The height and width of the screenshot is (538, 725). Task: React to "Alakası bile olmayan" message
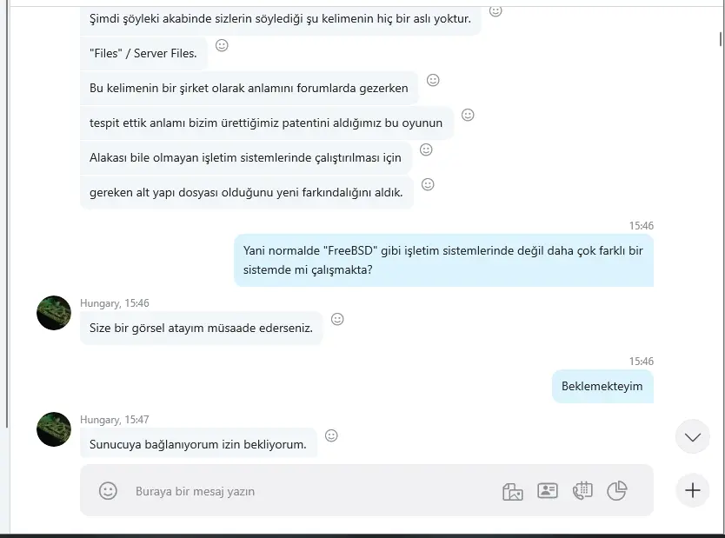coord(426,149)
